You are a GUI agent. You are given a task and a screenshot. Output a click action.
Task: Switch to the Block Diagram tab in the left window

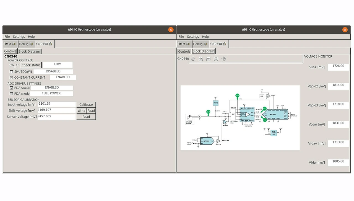coord(29,51)
